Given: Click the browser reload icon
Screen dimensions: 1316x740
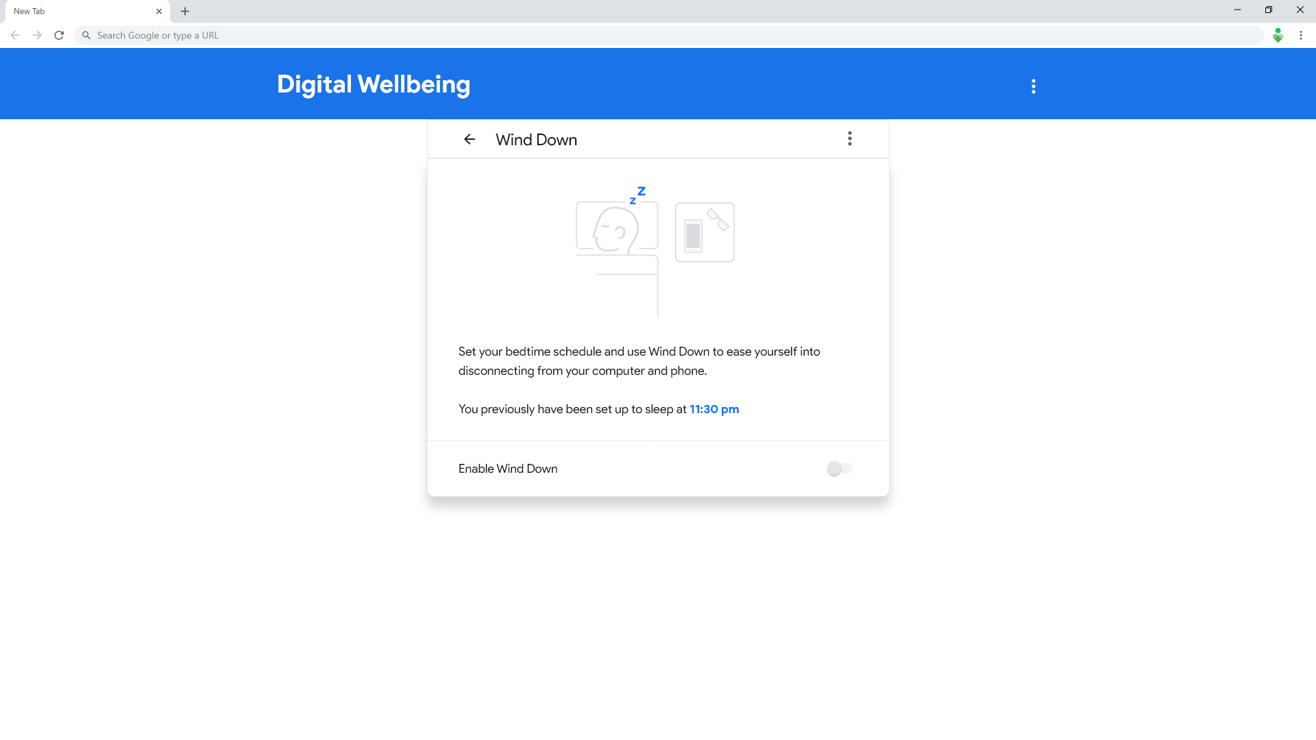Looking at the screenshot, I should (59, 36).
